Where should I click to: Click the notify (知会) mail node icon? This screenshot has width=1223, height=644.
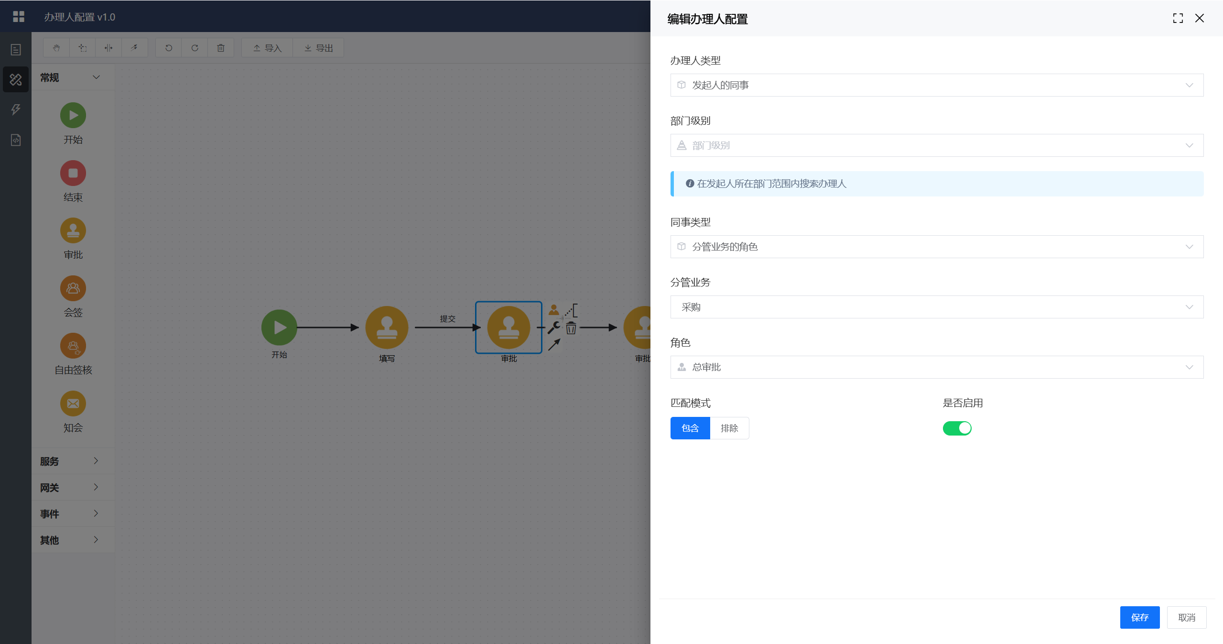(x=73, y=404)
